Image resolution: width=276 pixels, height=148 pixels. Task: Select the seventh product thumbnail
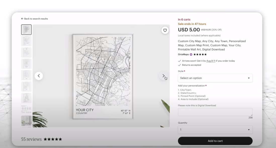pos(26,98)
